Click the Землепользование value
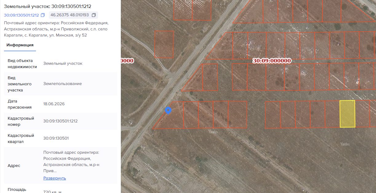Image resolution: width=376 pixels, height=193 pixels. pyautogui.click(x=63, y=84)
